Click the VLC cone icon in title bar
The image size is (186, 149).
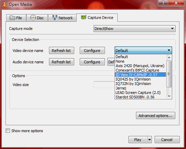click(4, 4)
